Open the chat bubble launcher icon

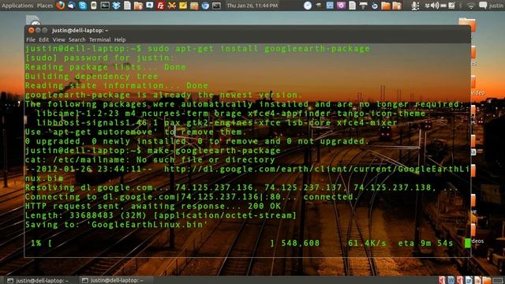[149, 6]
